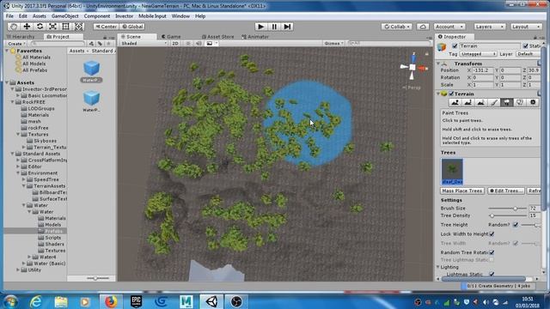Select Raise/Lower Terrain tool
This screenshot has width=550, height=309.
pyautogui.click(x=455, y=102)
